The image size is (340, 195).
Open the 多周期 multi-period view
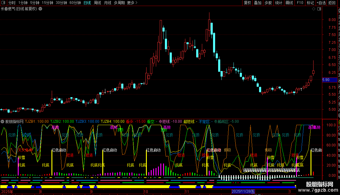tap(119, 3)
